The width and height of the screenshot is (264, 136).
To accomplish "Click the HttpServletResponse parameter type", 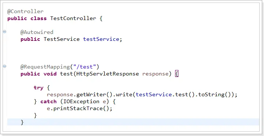I will [108, 74].
